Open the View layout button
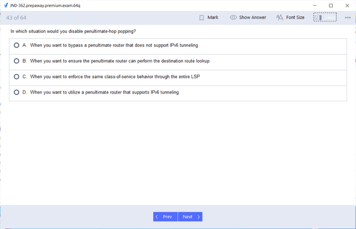Viewport: 356px width, 229px height. coord(325,17)
